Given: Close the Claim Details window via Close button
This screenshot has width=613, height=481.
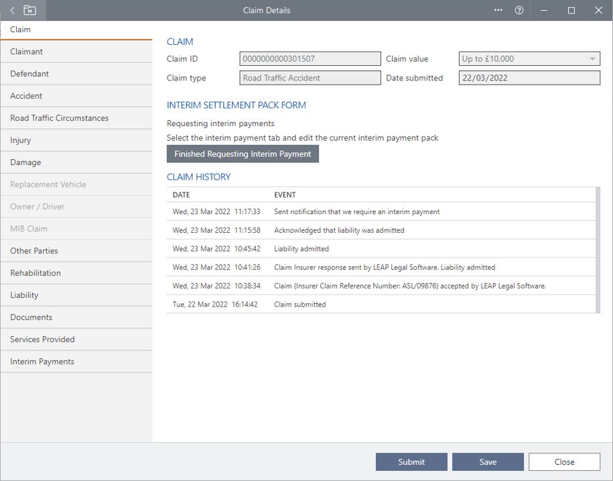Looking at the screenshot, I should (x=564, y=462).
